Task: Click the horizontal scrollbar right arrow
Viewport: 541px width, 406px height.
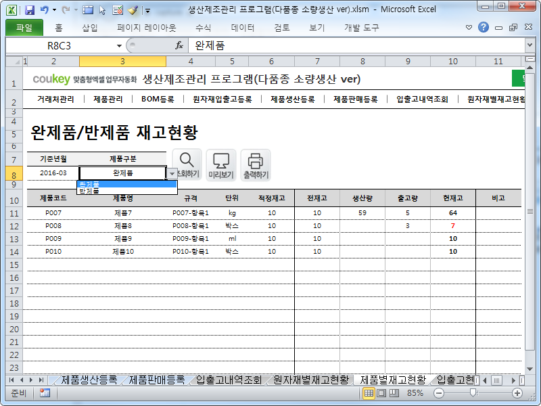Action: (513, 380)
